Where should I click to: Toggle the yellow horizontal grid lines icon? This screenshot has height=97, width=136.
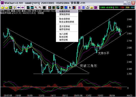[54, 7]
